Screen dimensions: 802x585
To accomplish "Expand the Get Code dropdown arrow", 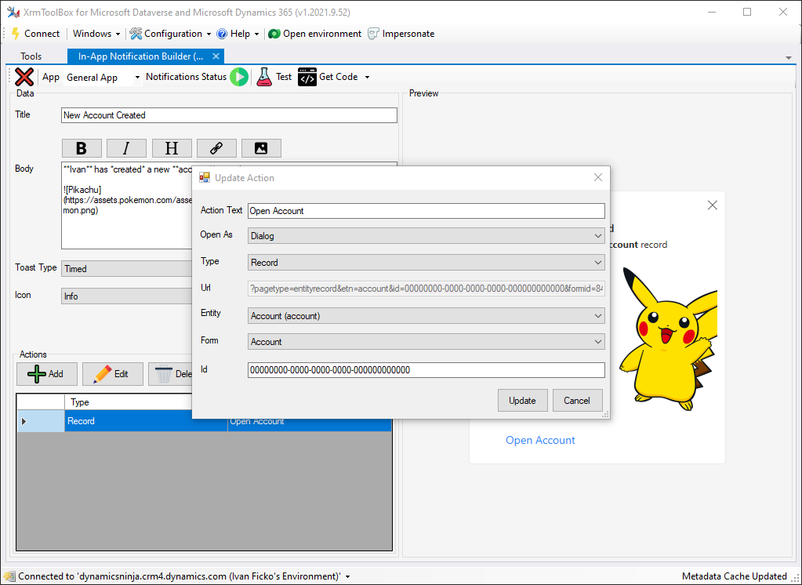I will click(x=367, y=78).
